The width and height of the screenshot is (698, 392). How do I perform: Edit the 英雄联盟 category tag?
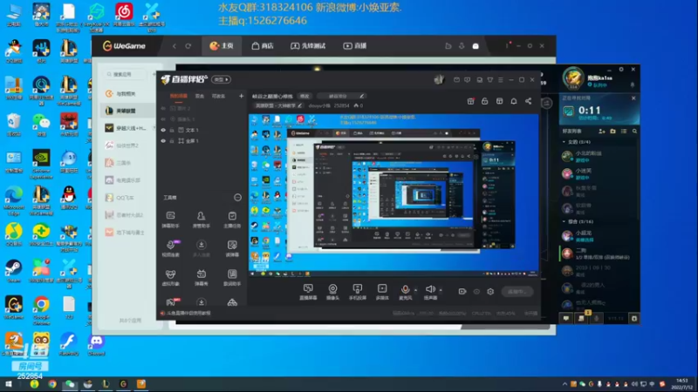tap(278, 105)
